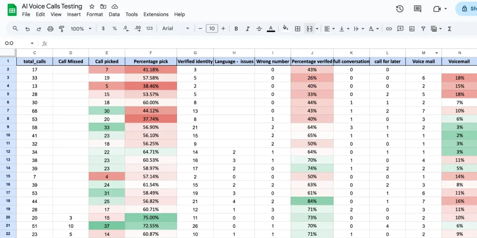Toggle Strikethrough formatting
Screen dimensions: 477x238
click(259, 29)
